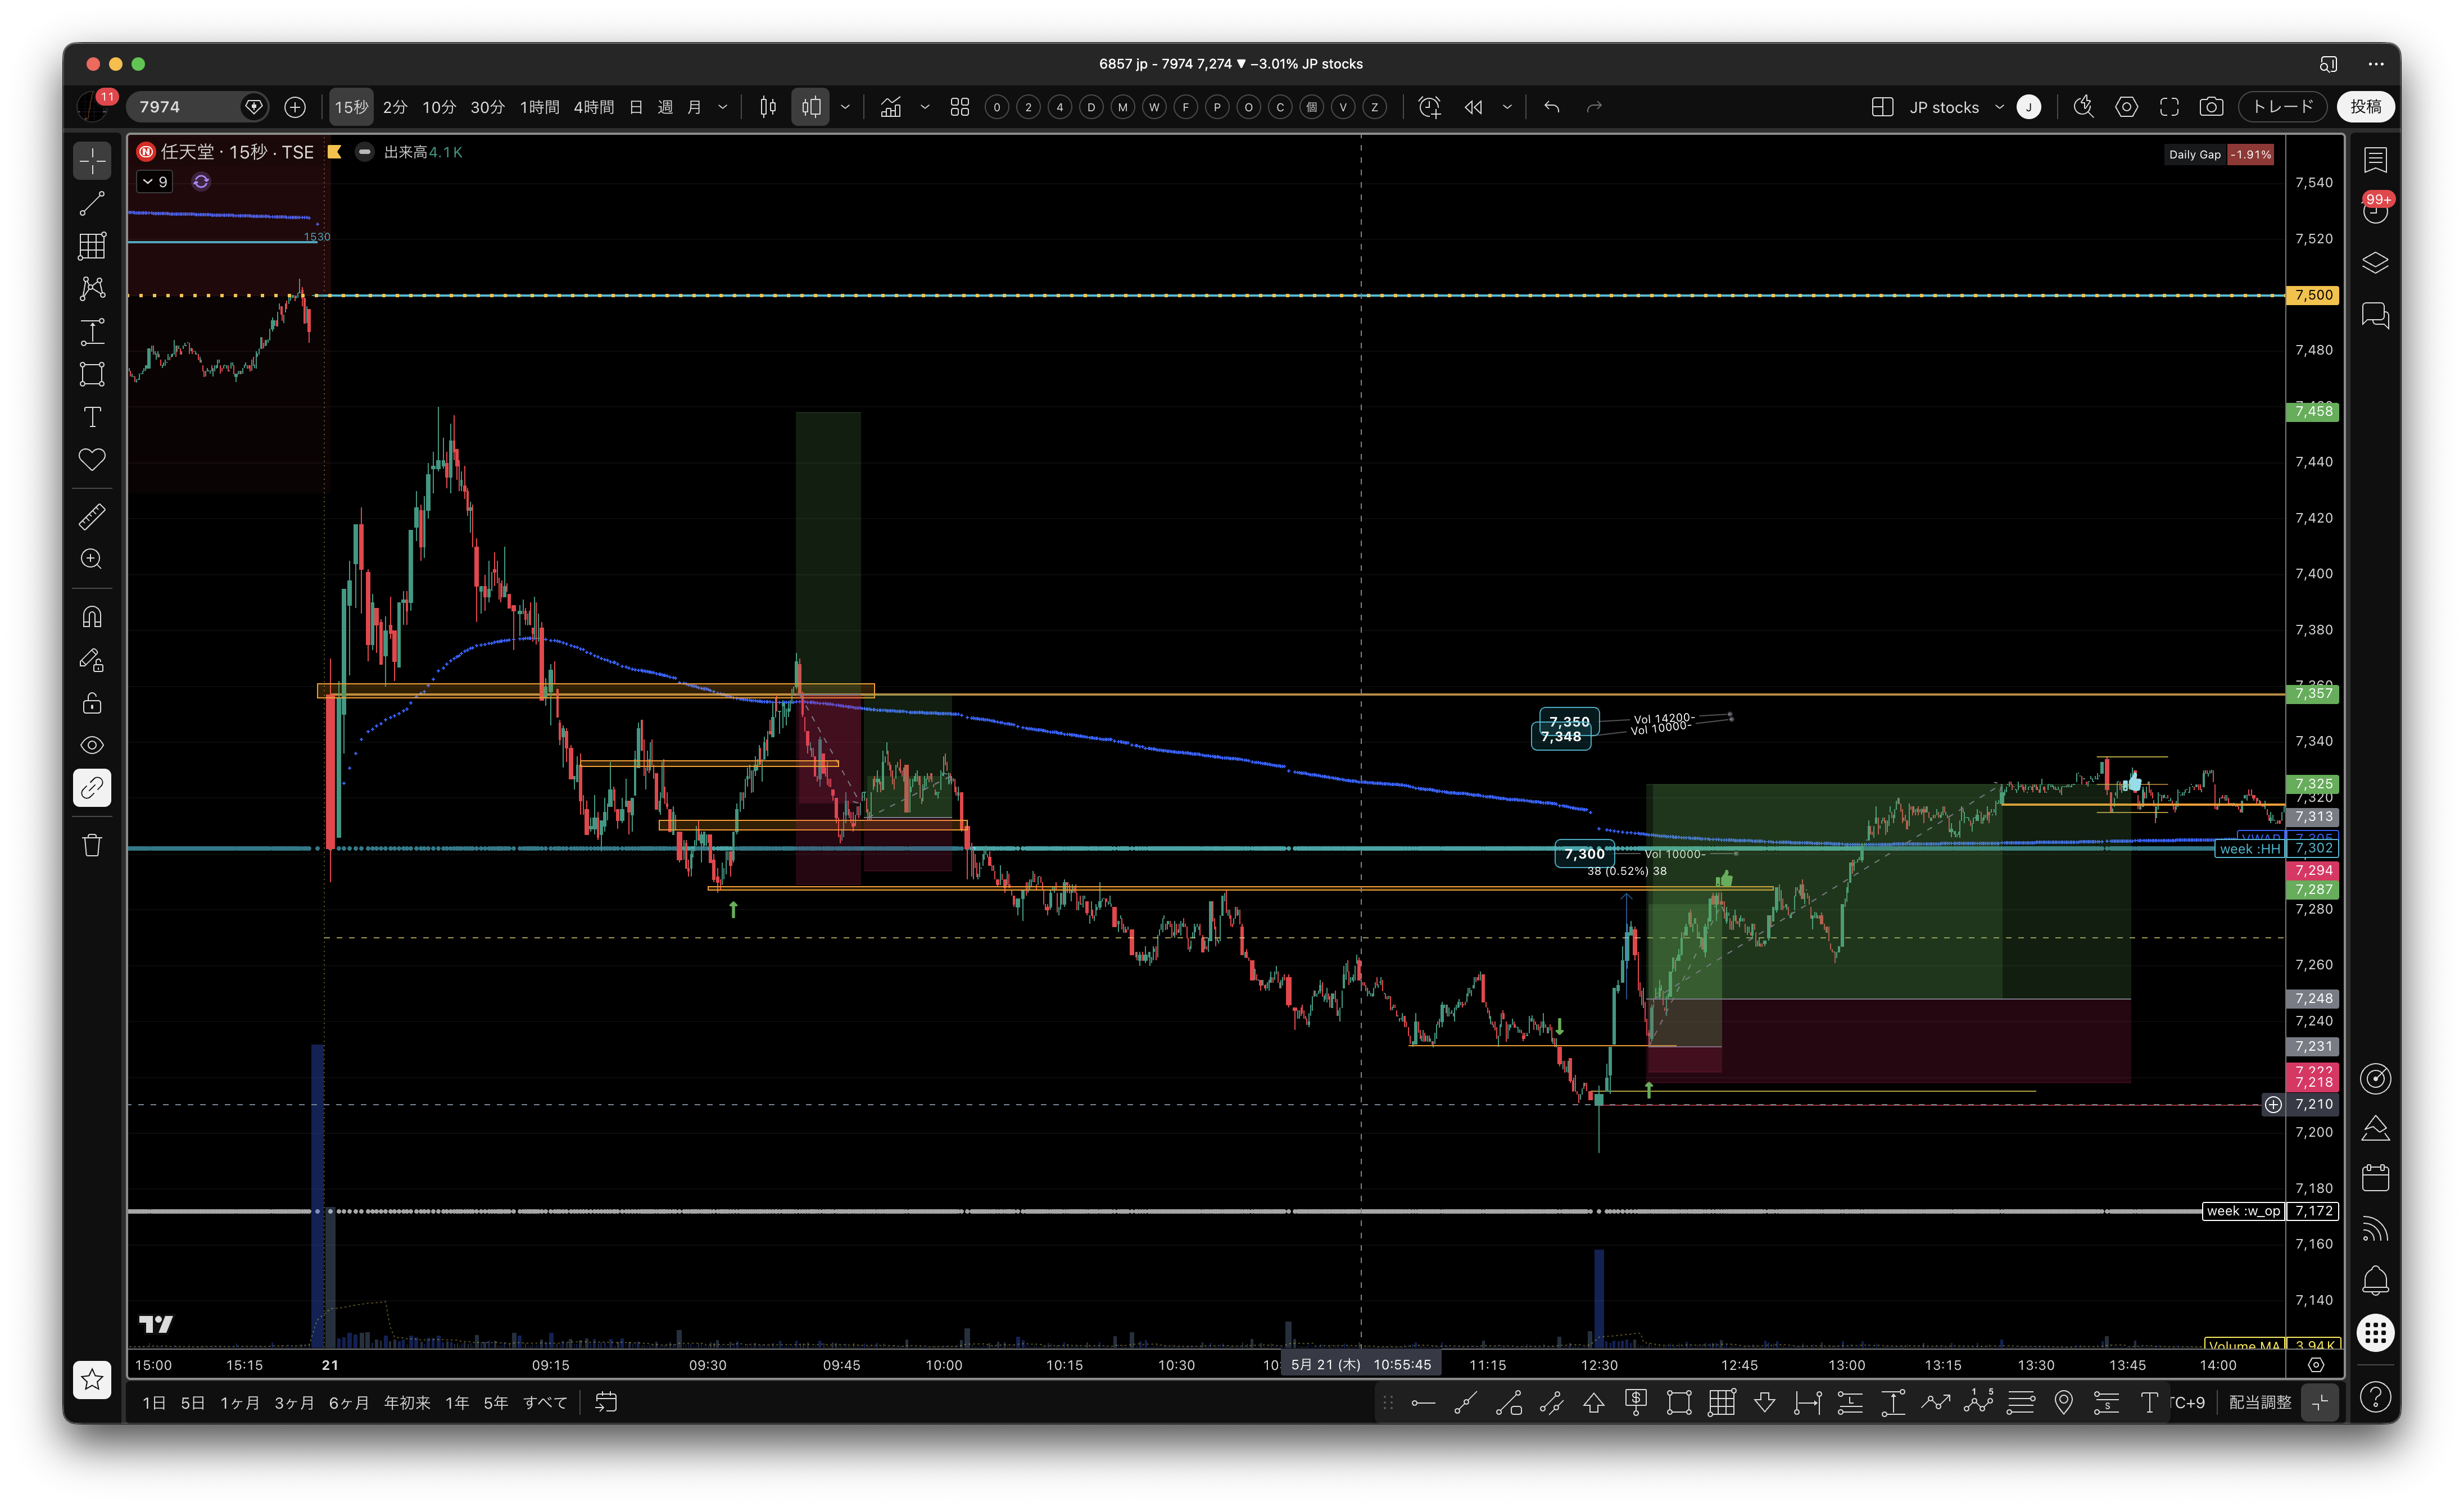Viewport: 2464px width, 1507px height.
Task: Open chart settings hexagon icon
Action: coord(2127,107)
